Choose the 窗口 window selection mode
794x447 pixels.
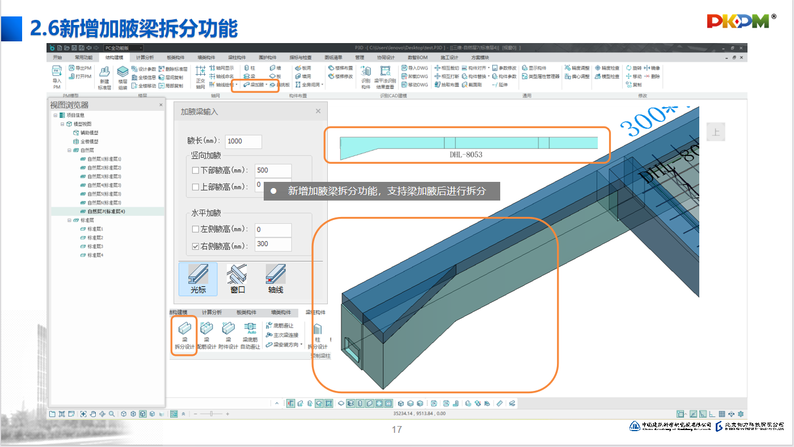(x=237, y=279)
